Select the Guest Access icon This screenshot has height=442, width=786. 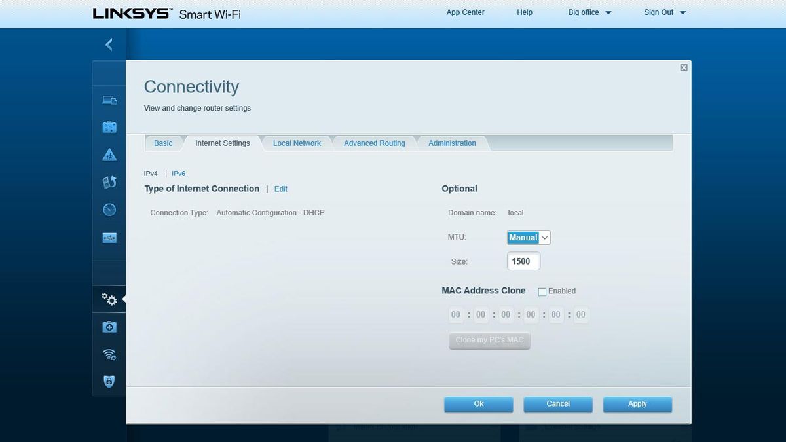point(109,126)
